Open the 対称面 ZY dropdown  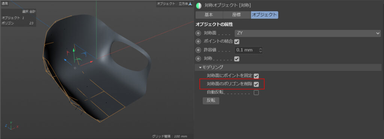(307, 33)
